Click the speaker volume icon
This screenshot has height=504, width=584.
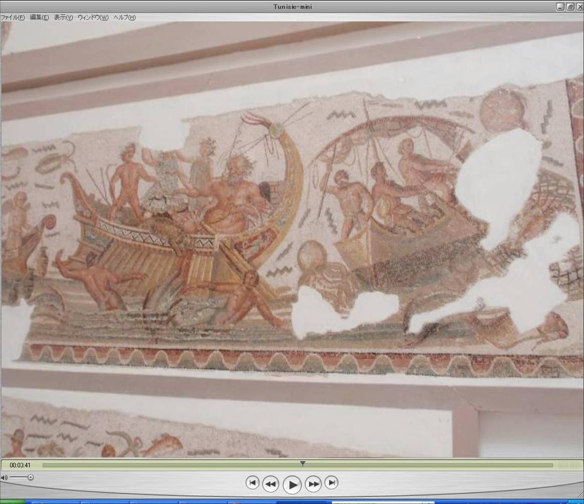point(4,477)
